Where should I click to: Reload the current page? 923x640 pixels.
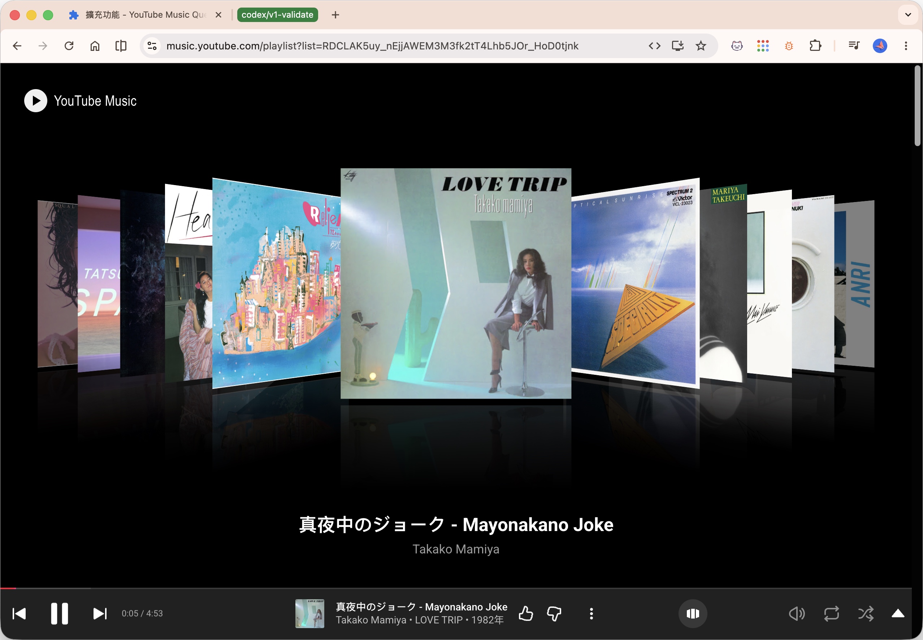click(x=69, y=46)
